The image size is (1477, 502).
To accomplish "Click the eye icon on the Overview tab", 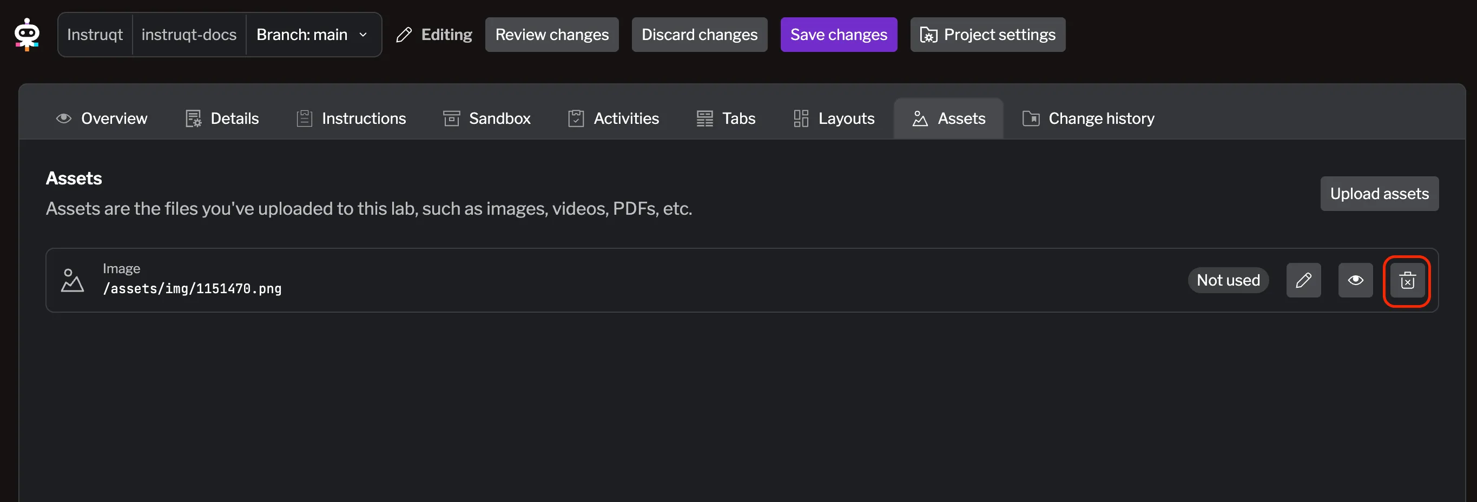I will click(x=64, y=118).
